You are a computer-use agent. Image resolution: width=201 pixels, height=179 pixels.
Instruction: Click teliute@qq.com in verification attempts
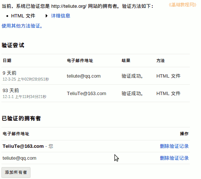[x=84, y=76]
